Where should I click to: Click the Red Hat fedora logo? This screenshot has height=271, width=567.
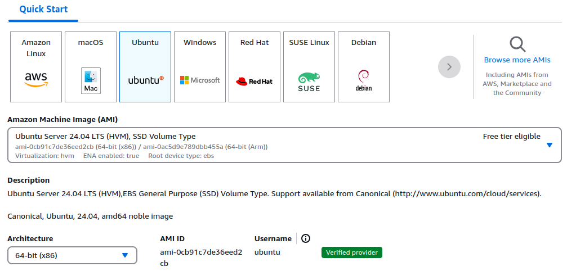pos(242,81)
